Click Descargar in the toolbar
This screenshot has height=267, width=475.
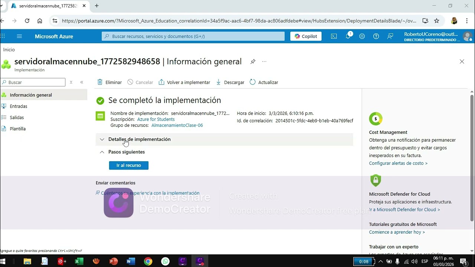pos(230,82)
